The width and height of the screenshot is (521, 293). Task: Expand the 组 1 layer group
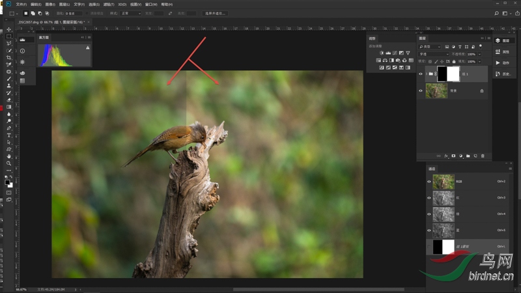click(427, 74)
